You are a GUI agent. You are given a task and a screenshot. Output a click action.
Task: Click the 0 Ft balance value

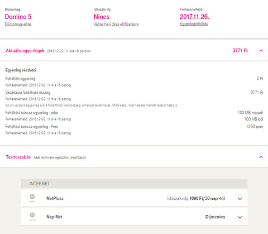click(x=260, y=79)
